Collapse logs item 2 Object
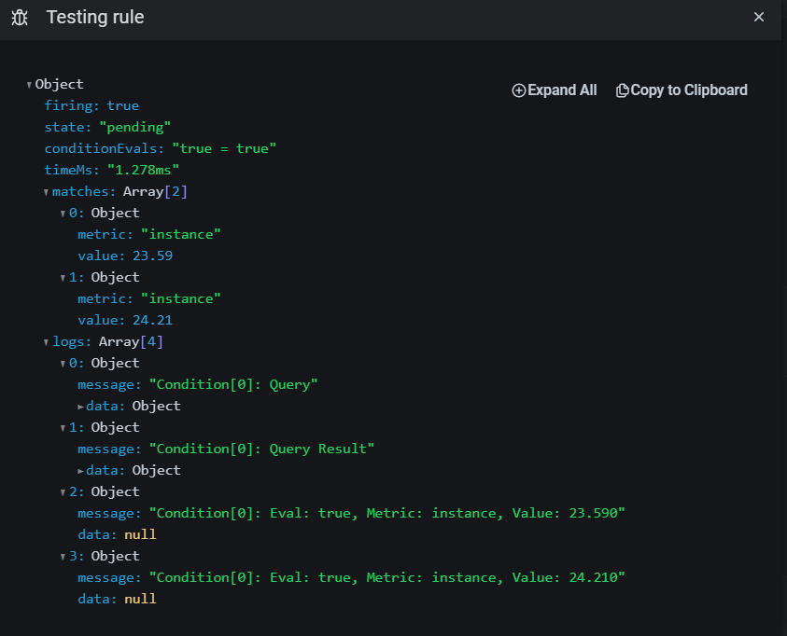The image size is (787, 636). click(x=63, y=492)
